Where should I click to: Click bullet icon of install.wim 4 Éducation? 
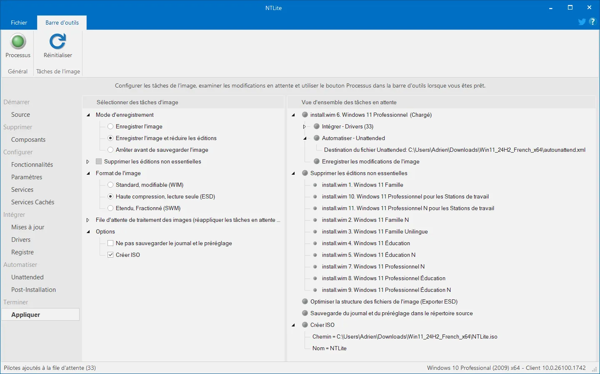[x=315, y=243]
